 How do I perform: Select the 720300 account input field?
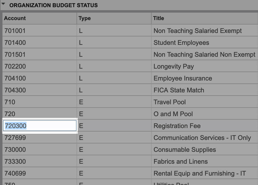click(39, 125)
